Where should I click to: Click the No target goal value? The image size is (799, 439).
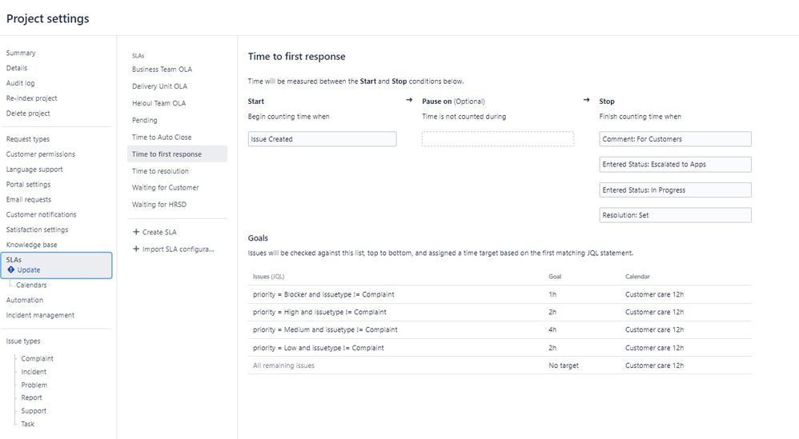click(x=564, y=365)
